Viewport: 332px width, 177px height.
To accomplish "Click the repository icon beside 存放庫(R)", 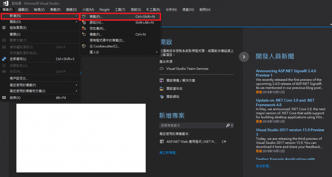I will [x=84, y=28].
